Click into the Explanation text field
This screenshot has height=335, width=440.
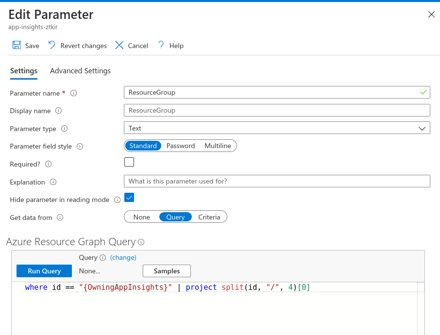pos(277,181)
